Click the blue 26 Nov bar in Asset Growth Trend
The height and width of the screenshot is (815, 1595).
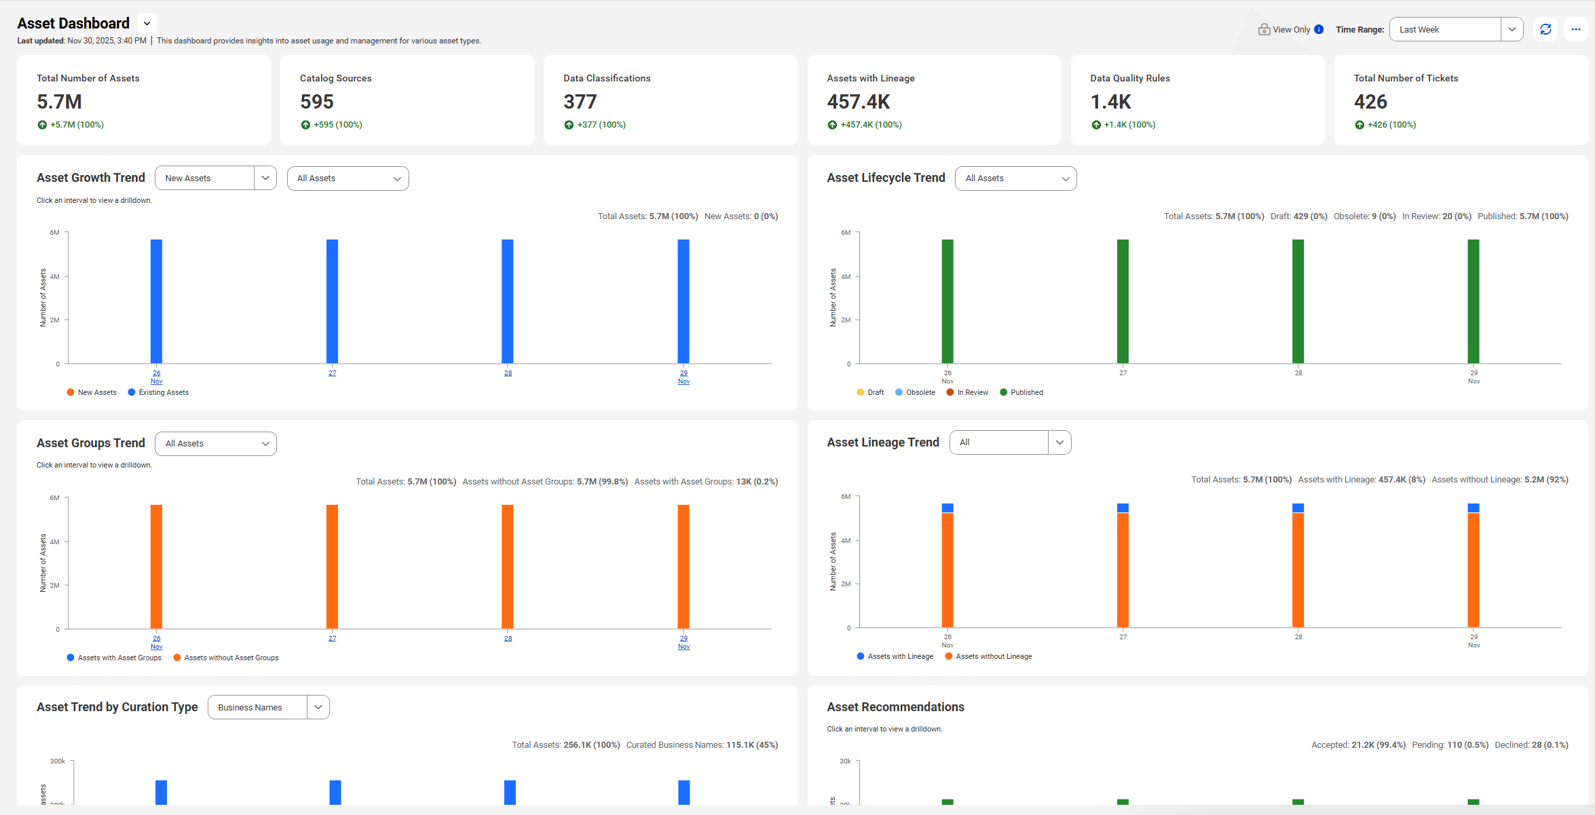click(157, 301)
